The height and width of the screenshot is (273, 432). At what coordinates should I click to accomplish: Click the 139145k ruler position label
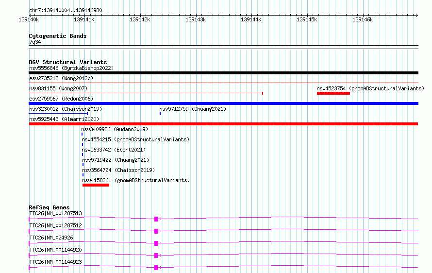pyautogui.click(x=307, y=19)
